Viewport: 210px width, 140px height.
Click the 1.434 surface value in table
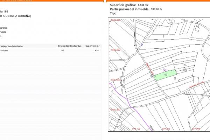pyautogui.click(x=96, y=51)
